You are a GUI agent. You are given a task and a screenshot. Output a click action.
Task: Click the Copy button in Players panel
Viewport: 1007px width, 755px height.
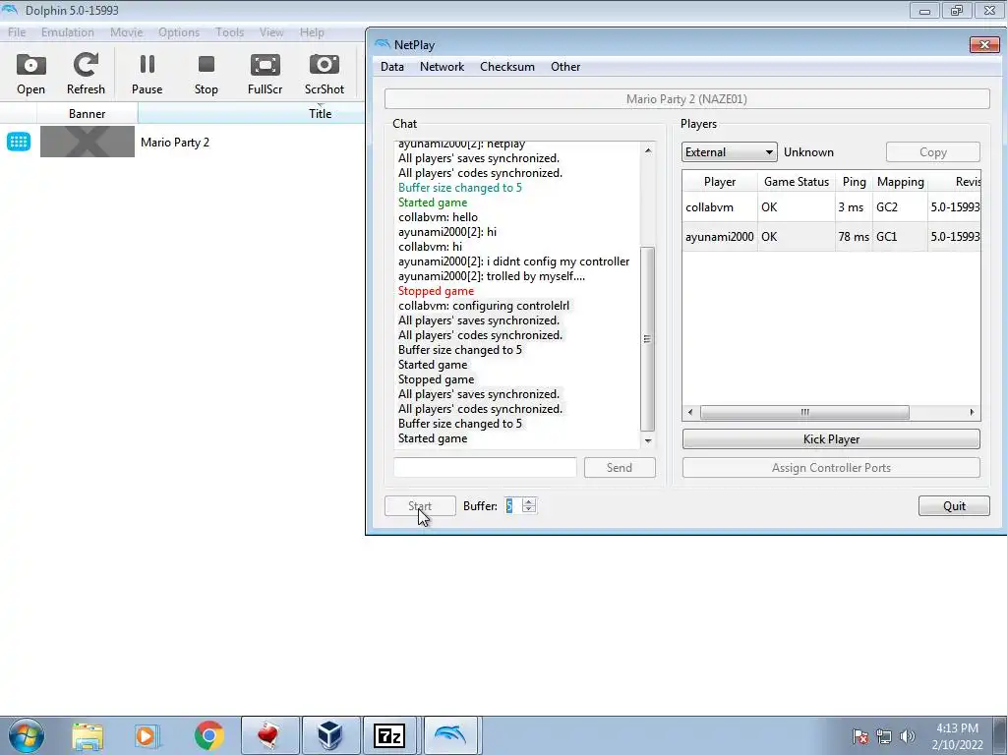pyautogui.click(x=932, y=152)
